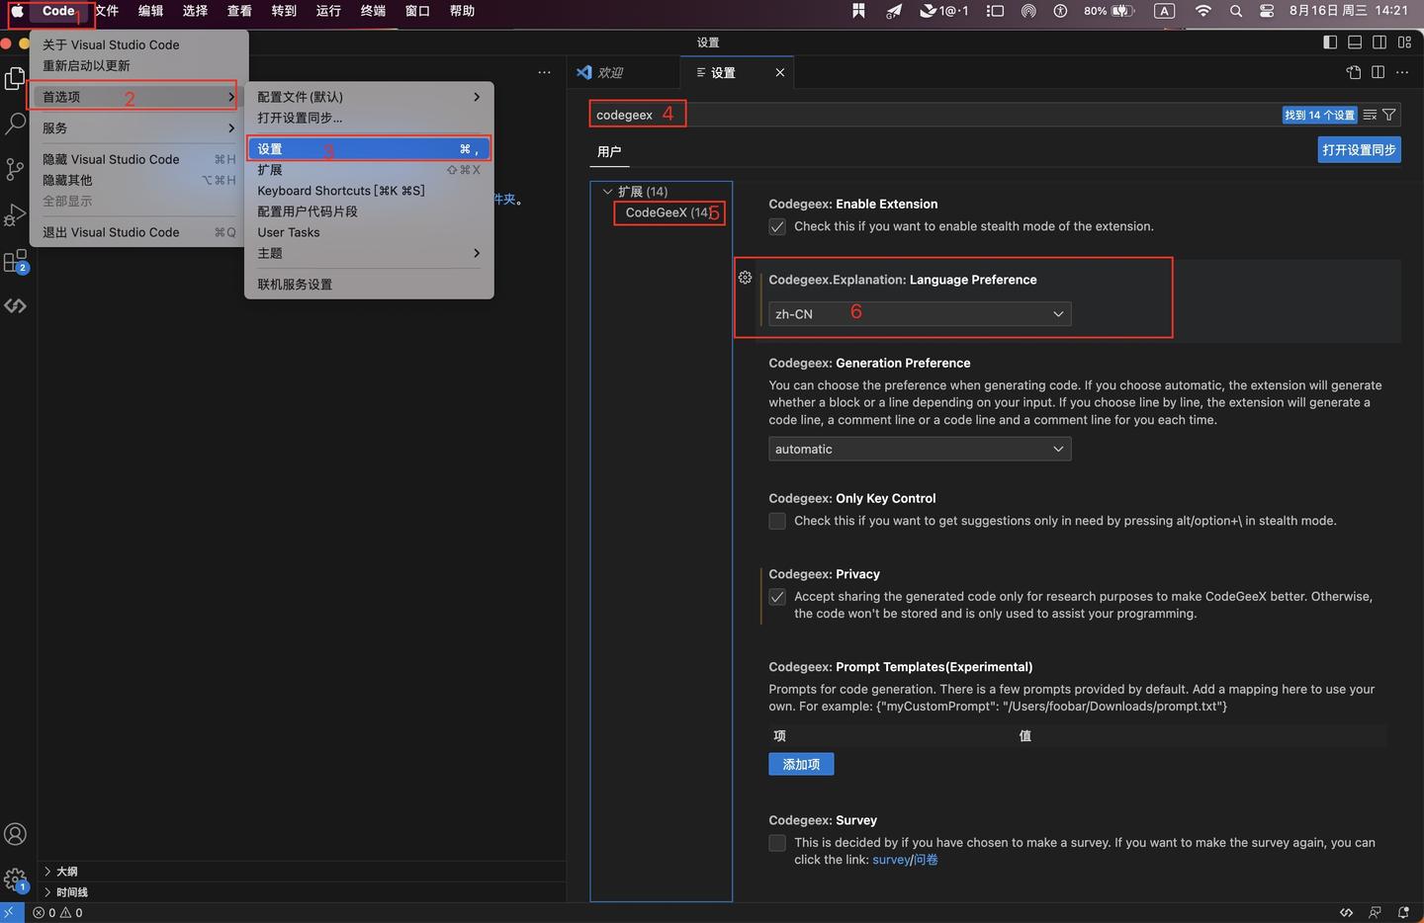1424x923 pixels.
Task: Click the 添加项 button
Action: (x=800, y=764)
